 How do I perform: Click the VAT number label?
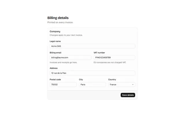pos(99,53)
